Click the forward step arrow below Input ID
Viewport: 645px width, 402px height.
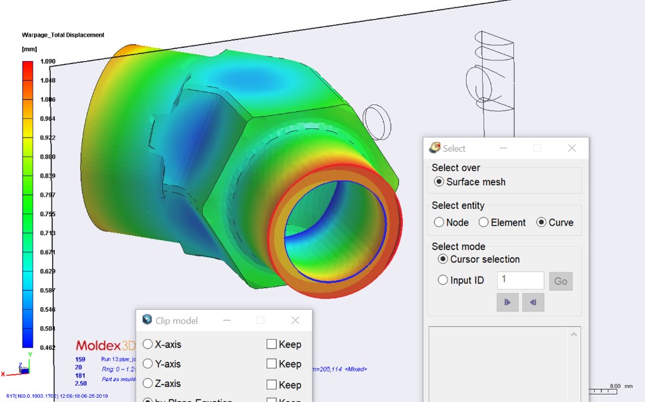click(507, 302)
